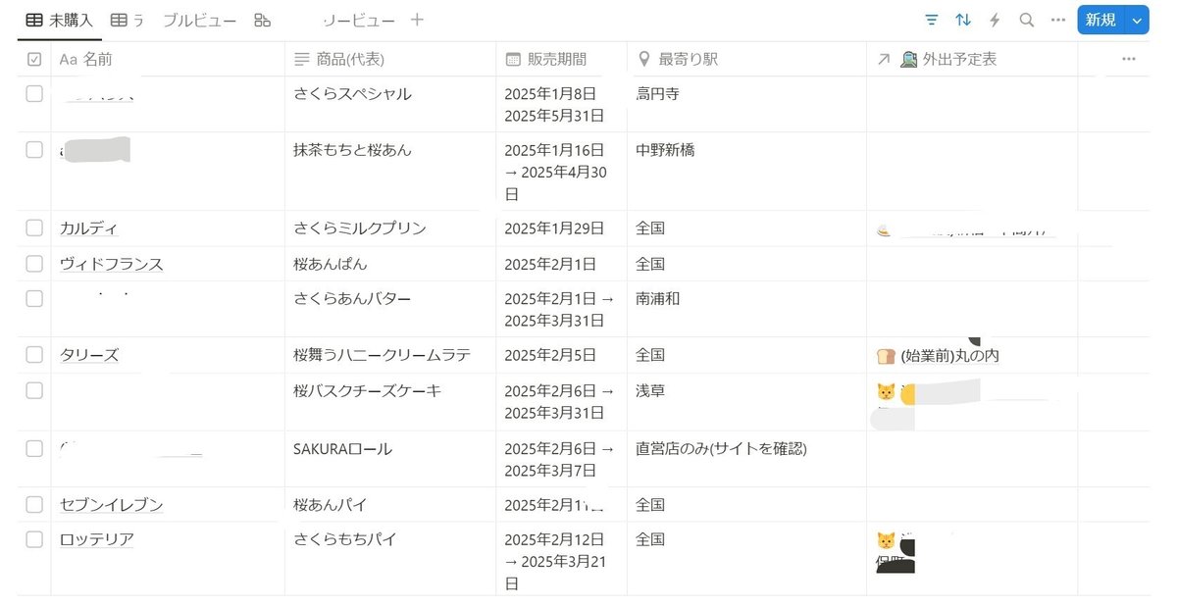
Task: Open the カルディ page
Action: click(88, 228)
